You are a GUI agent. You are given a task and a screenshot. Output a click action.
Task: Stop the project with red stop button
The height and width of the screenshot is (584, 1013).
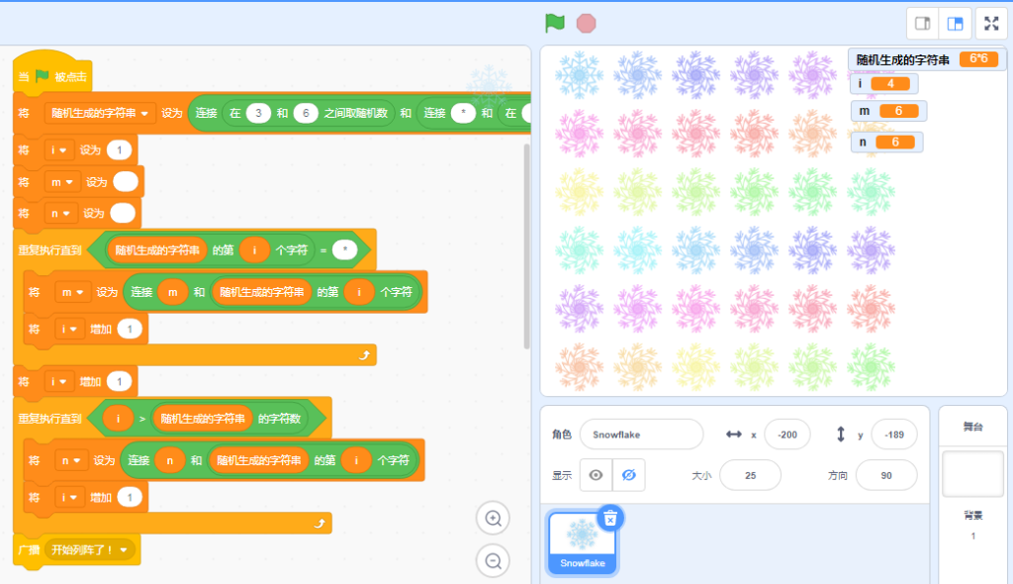[586, 24]
